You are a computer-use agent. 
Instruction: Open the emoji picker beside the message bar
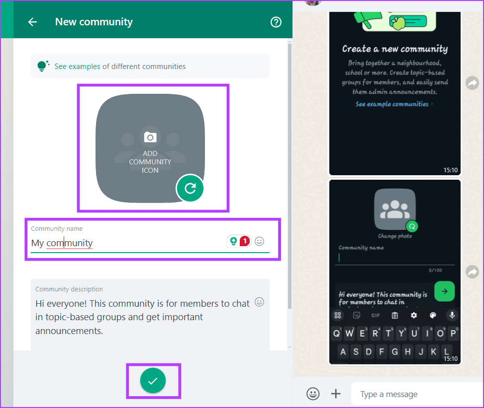click(x=312, y=394)
